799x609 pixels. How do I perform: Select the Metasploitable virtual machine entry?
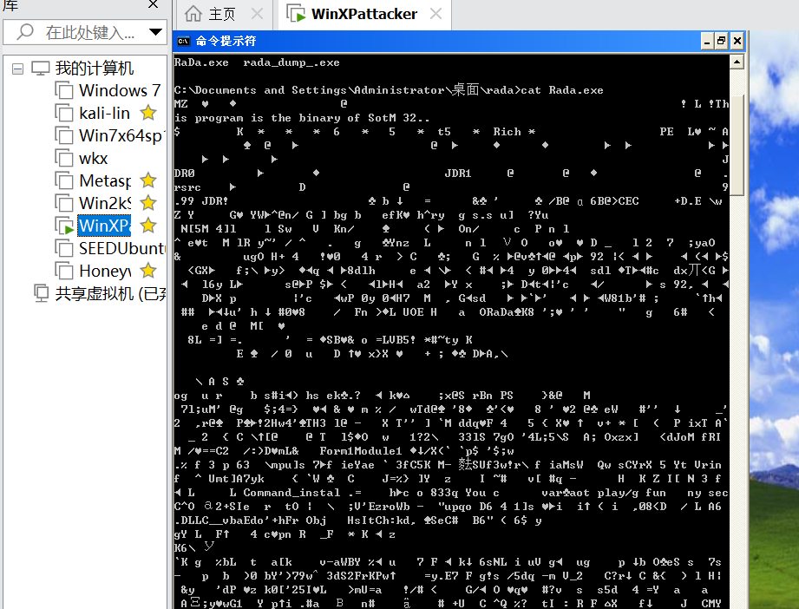coord(105,181)
